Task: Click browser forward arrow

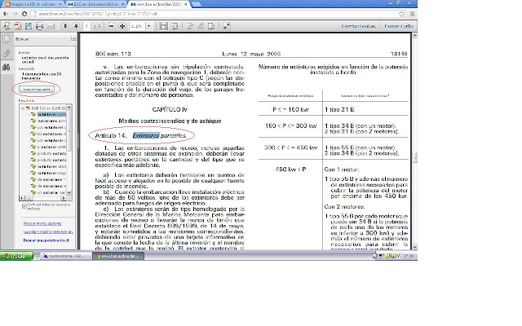Action: (x=15, y=14)
